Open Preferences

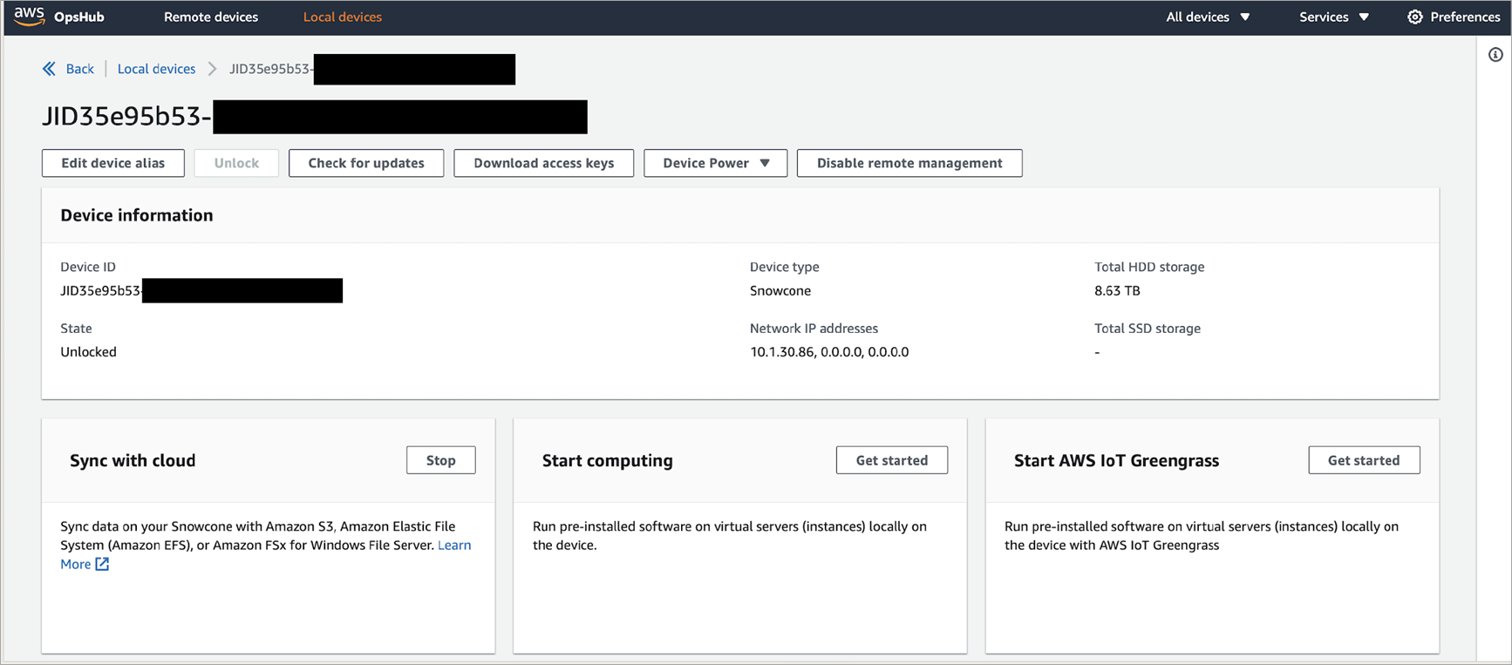coord(1454,17)
